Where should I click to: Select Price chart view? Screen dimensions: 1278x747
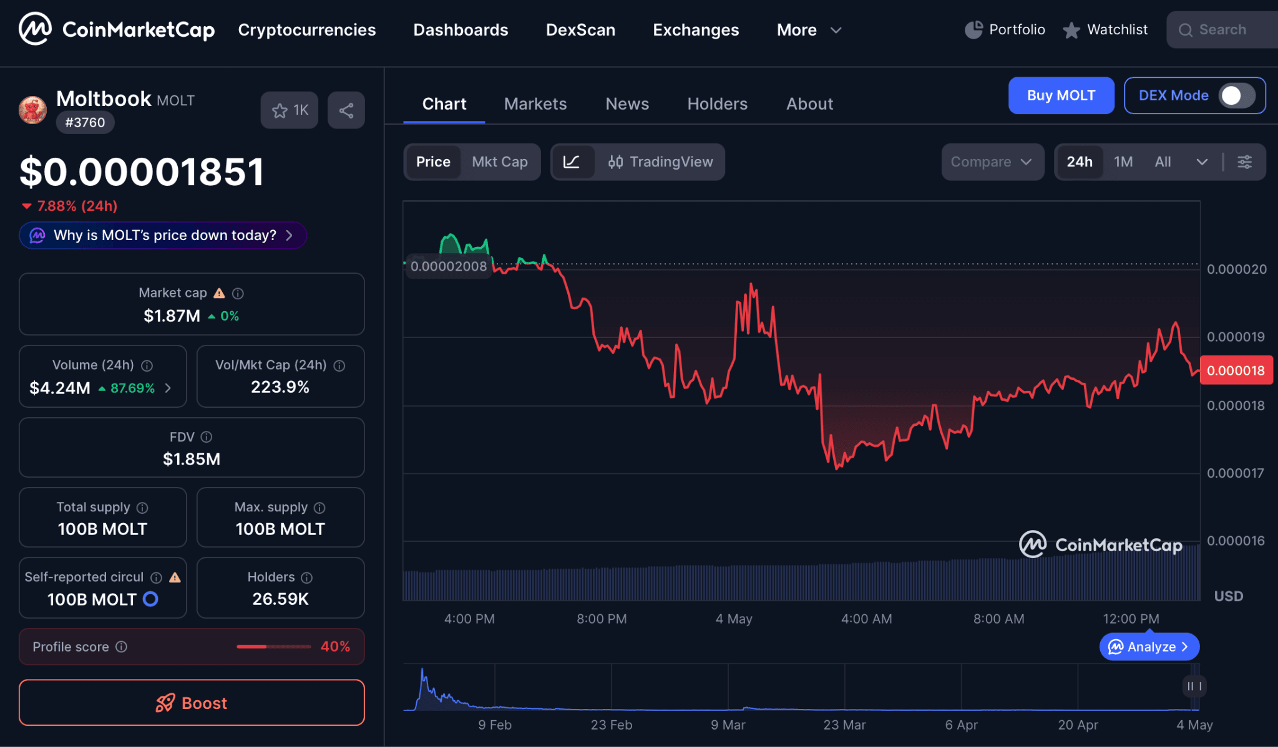coord(433,162)
